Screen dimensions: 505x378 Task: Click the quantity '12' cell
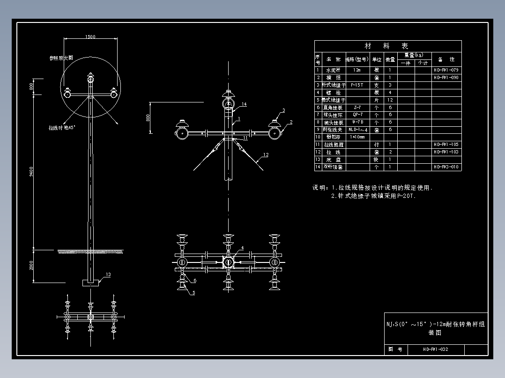point(390,100)
